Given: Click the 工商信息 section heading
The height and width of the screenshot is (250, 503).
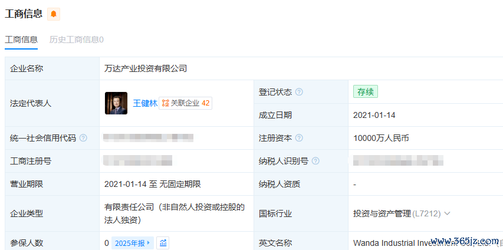Looking at the screenshot, I should [24, 14].
